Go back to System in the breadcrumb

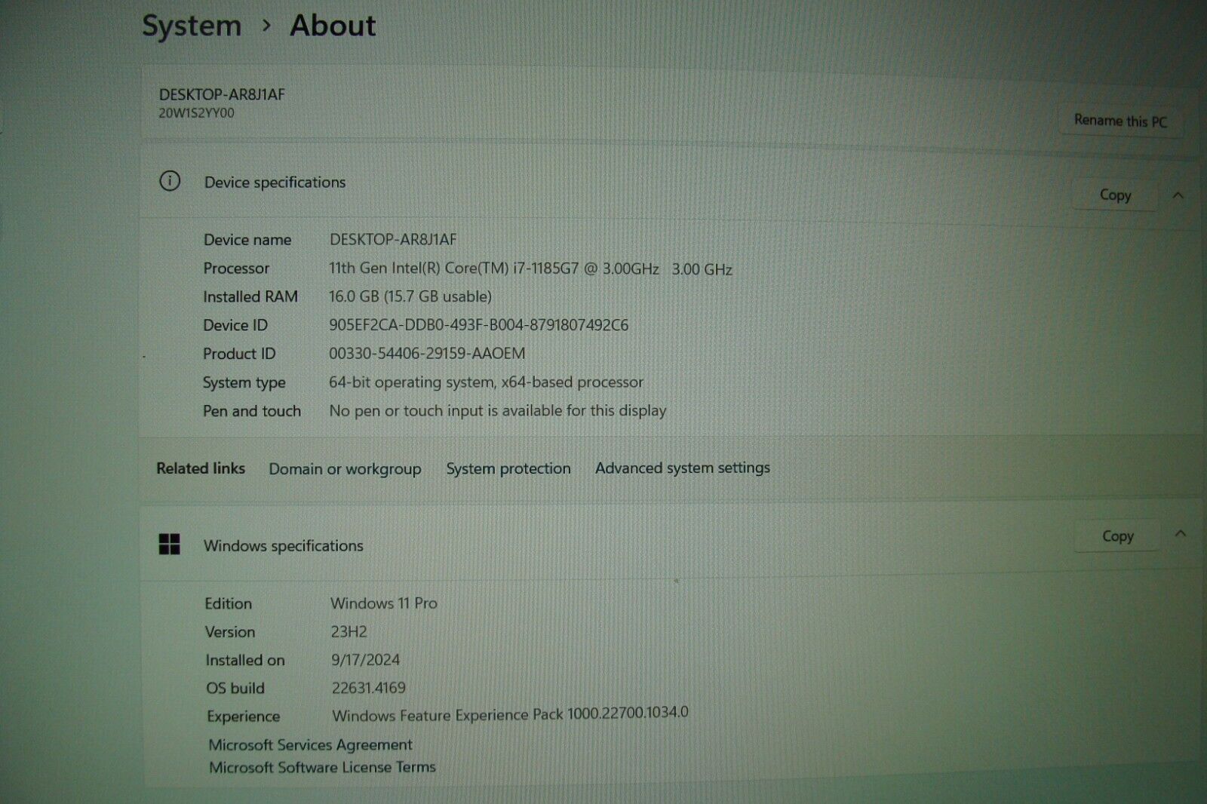coord(192,26)
